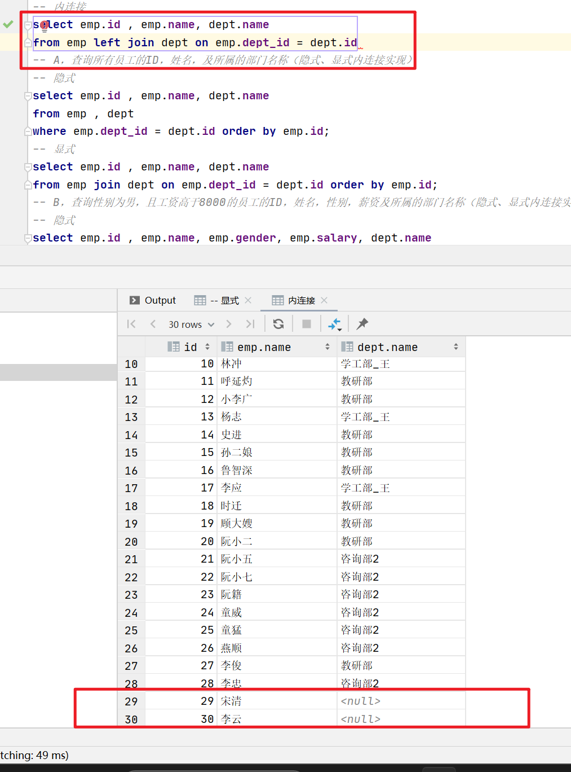Go to previous page of results
The width and height of the screenshot is (571, 772).
(x=153, y=324)
